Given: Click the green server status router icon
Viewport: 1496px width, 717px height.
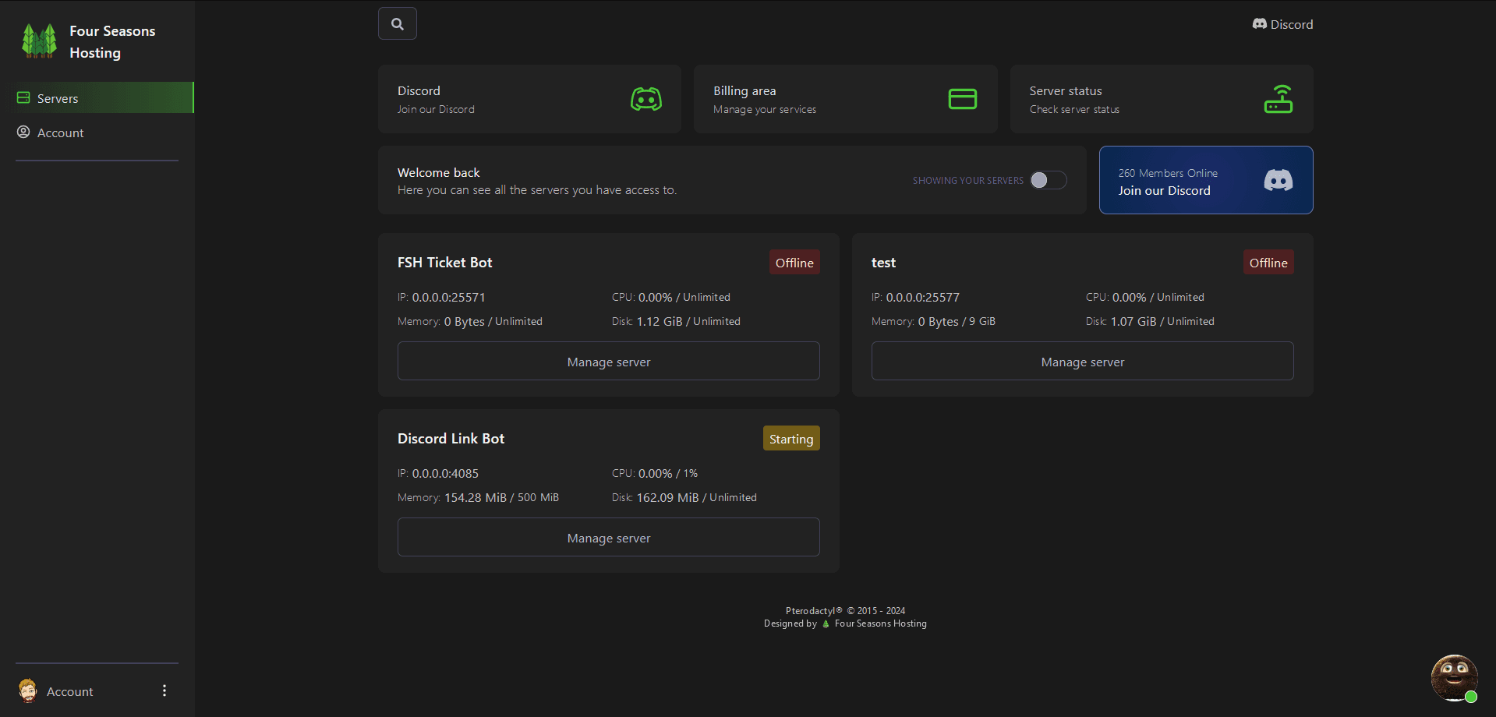Looking at the screenshot, I should click(1278, 99).
